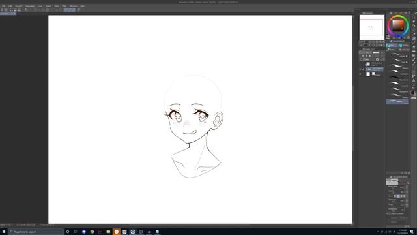The width and height of the screenshot is (417, 235).
Task: Open the Edit menu
Action: point(10,6)
